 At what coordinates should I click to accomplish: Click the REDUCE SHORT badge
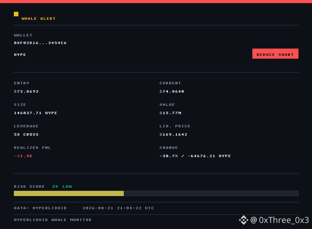pyautogui.click(x=275, y=53)
